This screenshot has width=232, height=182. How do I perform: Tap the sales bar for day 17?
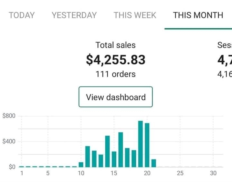tap(127, 157)
